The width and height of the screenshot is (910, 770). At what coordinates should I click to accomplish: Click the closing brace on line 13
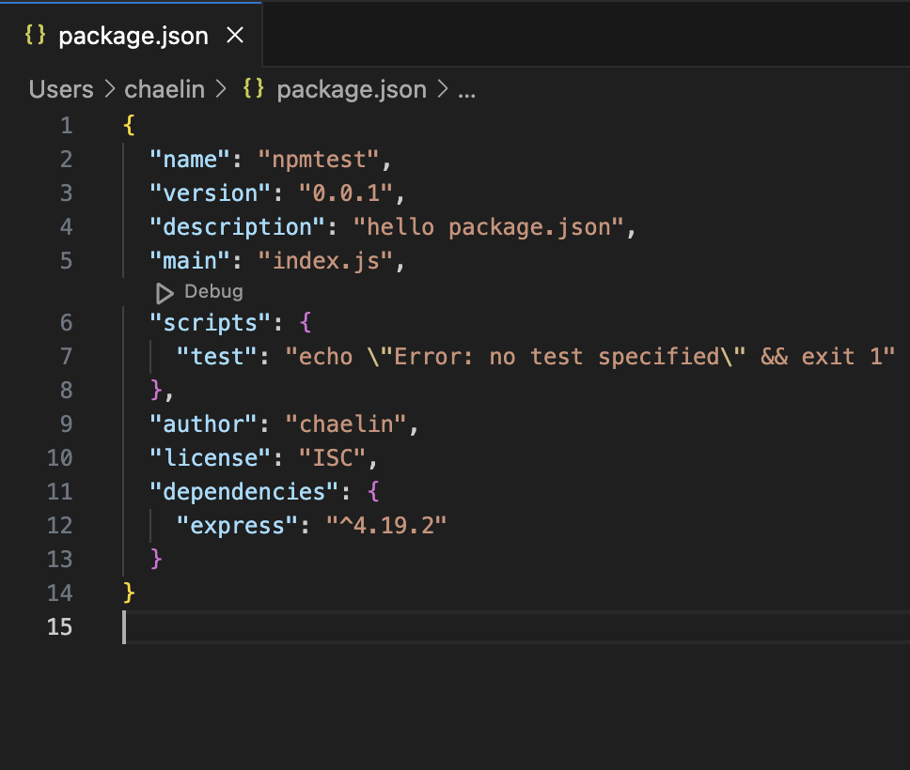point(156,559)
